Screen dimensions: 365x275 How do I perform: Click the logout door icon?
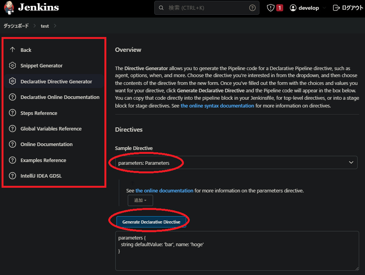pyautogui.click(x=336, y=8)
